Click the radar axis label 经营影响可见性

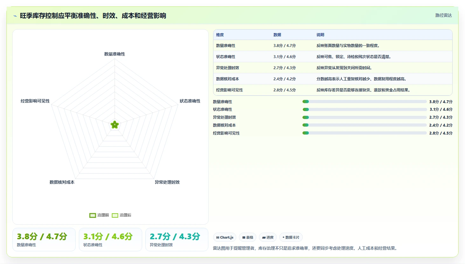point(35,101)
